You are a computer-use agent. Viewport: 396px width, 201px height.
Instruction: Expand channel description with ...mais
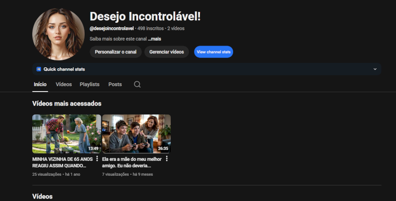[x=154, y=39]
